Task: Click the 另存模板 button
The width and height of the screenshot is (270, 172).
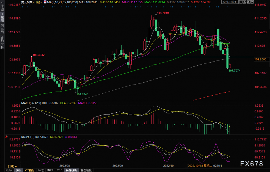Action: pyautogui.click(x=71, y=170)
